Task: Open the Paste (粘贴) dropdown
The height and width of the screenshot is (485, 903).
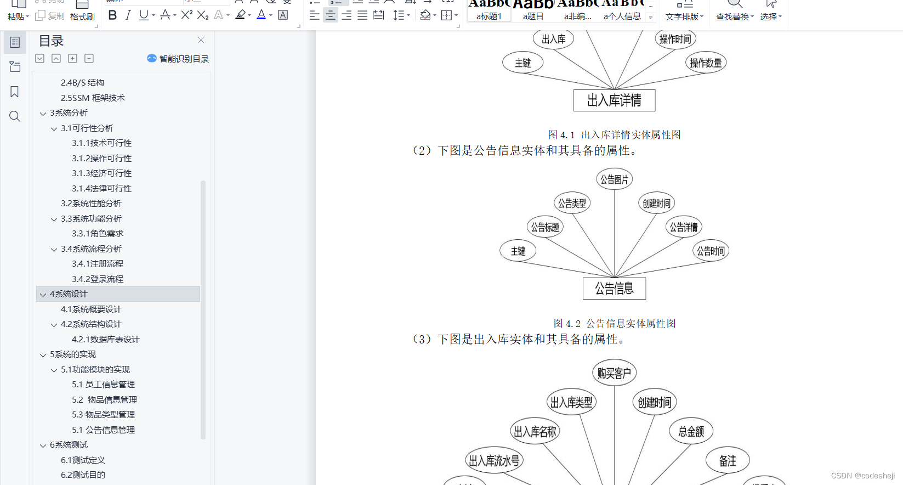Action: pos(18,16)
